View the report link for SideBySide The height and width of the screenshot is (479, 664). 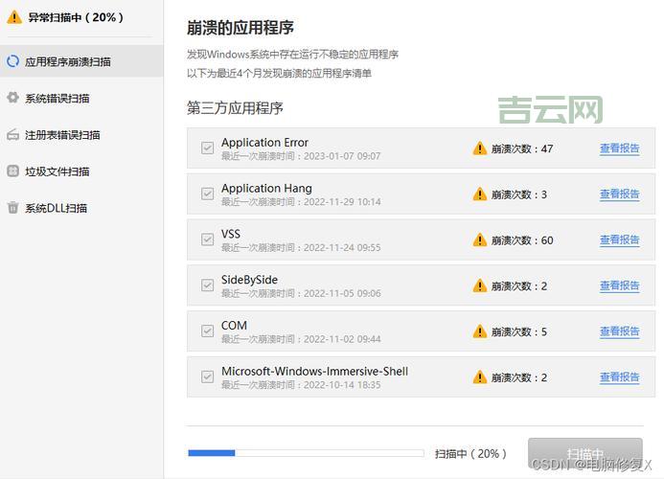620,285
